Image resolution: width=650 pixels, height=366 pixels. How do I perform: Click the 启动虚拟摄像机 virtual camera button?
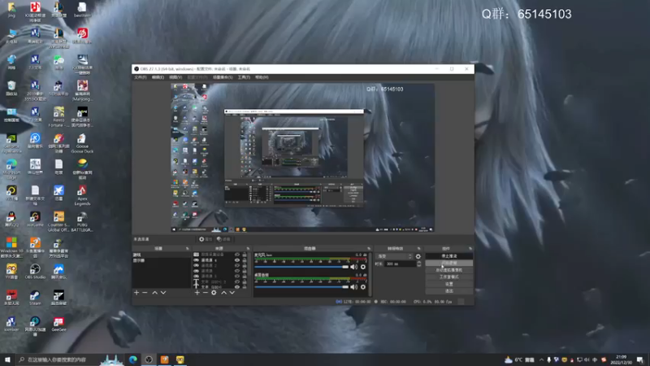point(449,270)
